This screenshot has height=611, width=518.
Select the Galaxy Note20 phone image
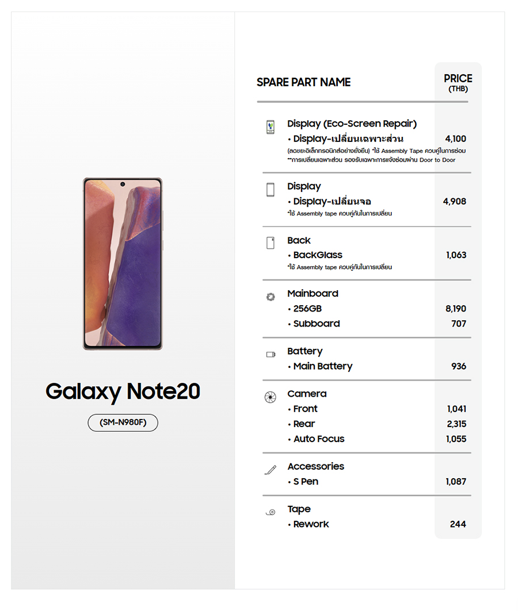pyautogui.click(x=123, y=264)
